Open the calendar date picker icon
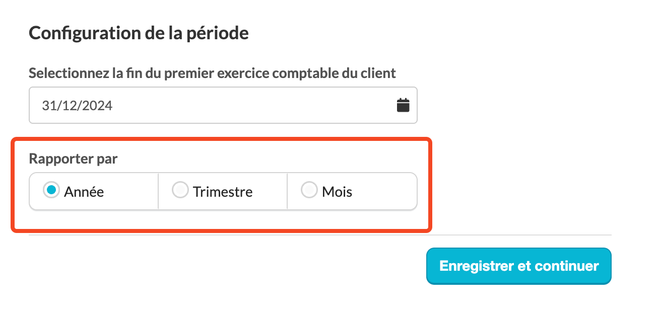This screenshot has width=659, height=314. tap(403, 105)
